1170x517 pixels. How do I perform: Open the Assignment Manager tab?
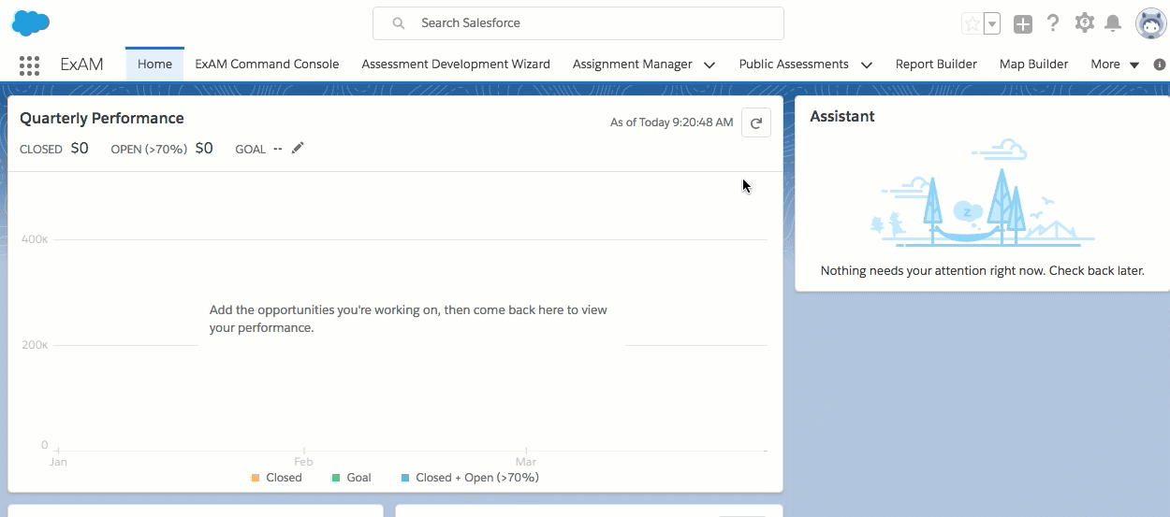coord(632,65)
